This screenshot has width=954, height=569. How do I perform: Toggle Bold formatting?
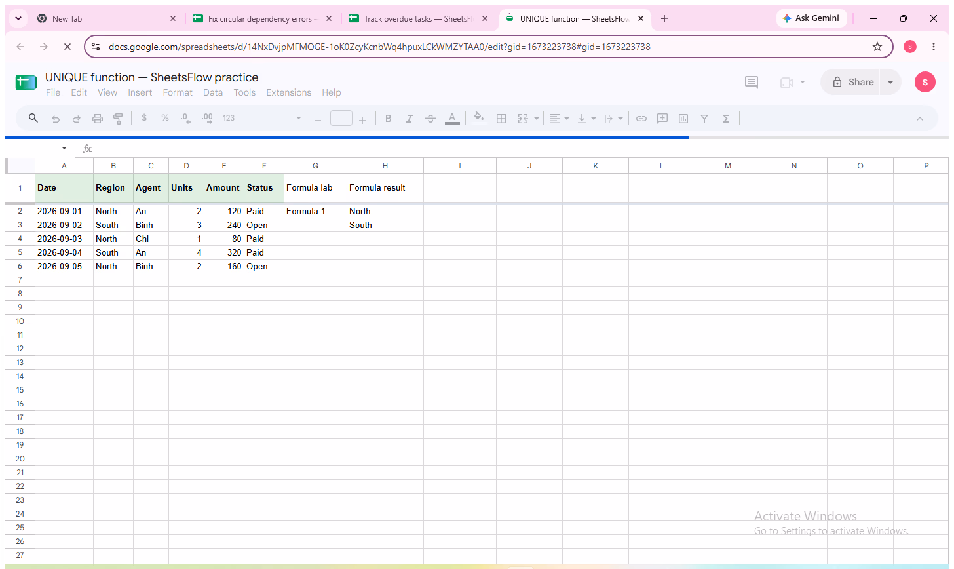pyautogui.click(x=389, y=119)
